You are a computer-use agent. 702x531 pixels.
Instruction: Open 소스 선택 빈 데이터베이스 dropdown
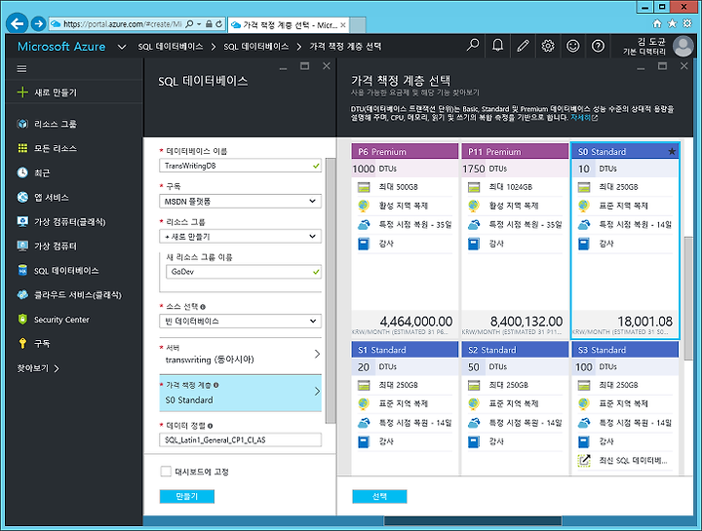240,322
